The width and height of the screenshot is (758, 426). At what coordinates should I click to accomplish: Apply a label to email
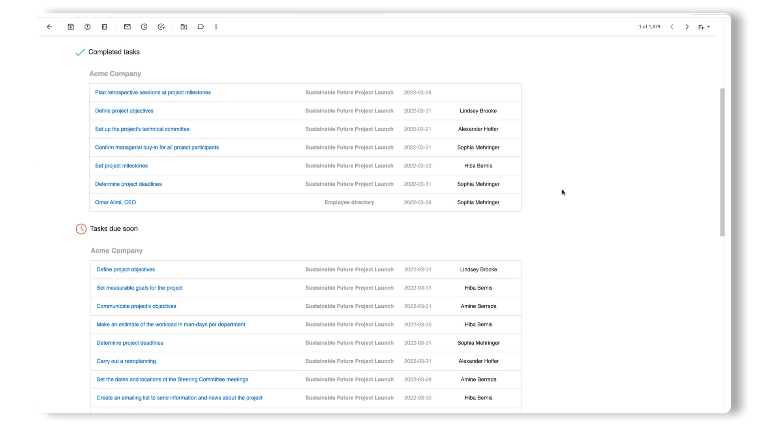[201, 27]
